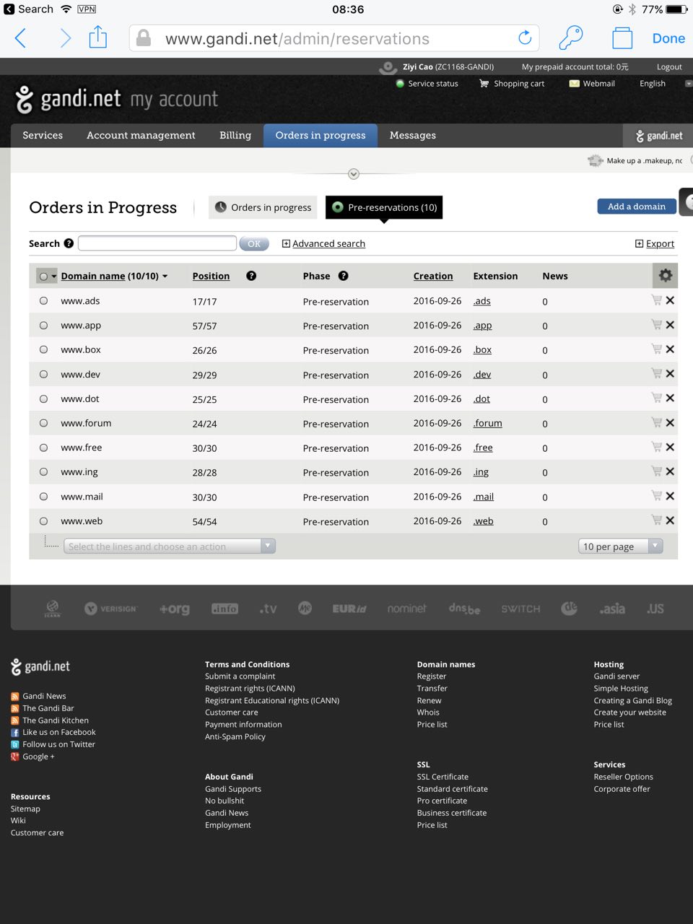
Task: Open Webmail link in header
Action: [592, 84]
